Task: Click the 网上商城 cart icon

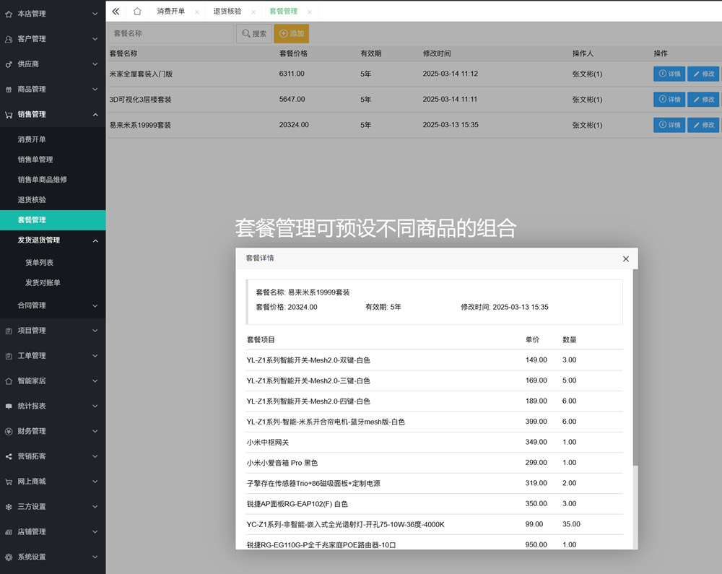Action: click(9, 482)
